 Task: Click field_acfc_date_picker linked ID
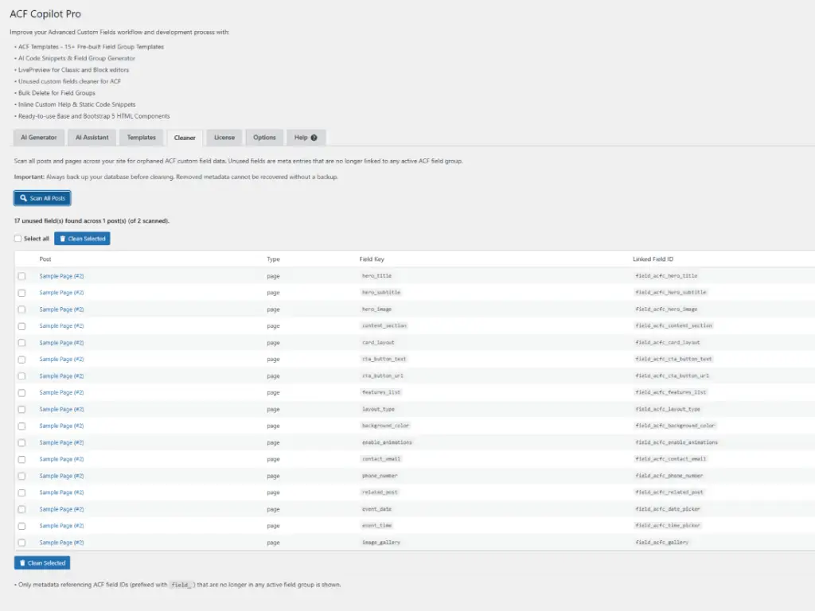tap(668, 508)
